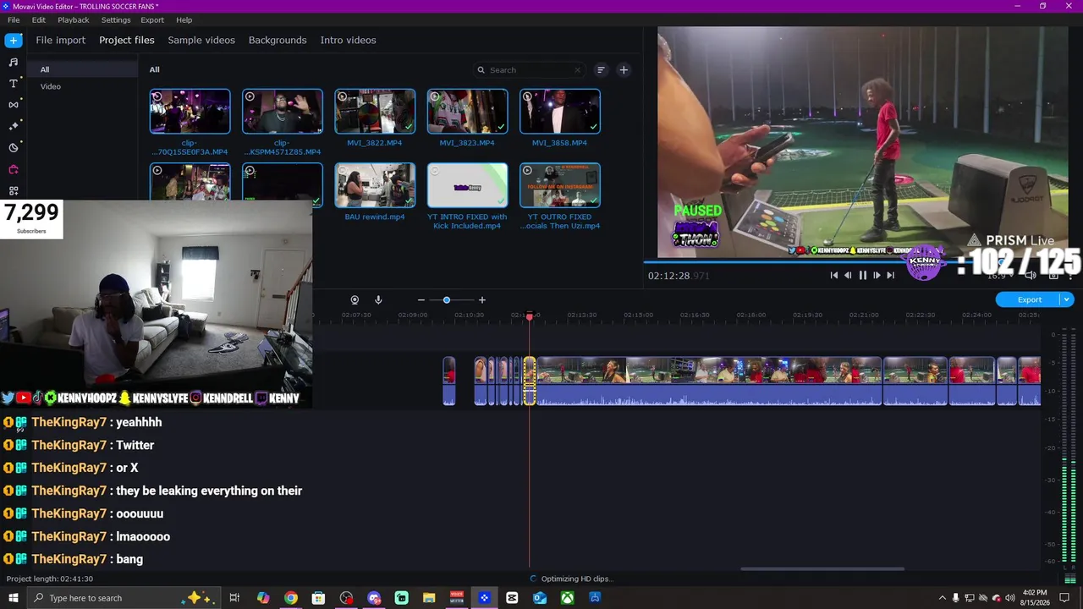Show hidden system tray icons
1083x609 pixels.
(x=943, y=598)
